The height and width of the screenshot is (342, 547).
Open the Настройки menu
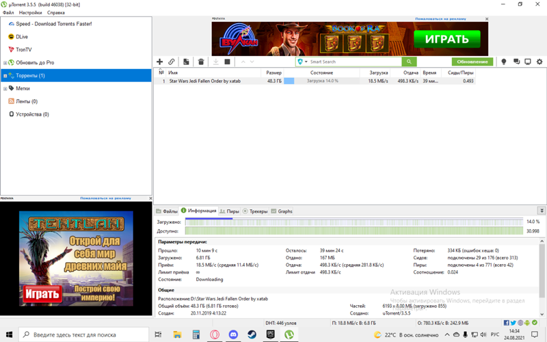tap(30, 12)
